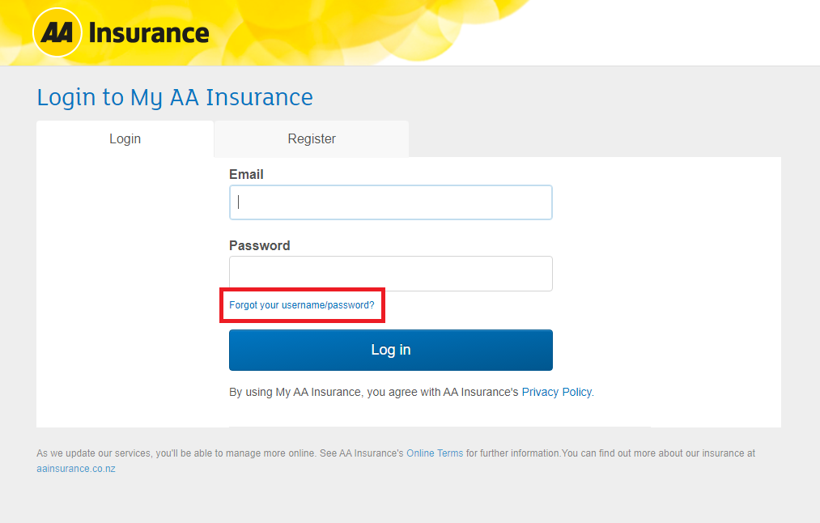Viewport: 820px width, 523px height.
Task: Visit the aainsurance.co.nz footer link
Action: pos(76,469)
